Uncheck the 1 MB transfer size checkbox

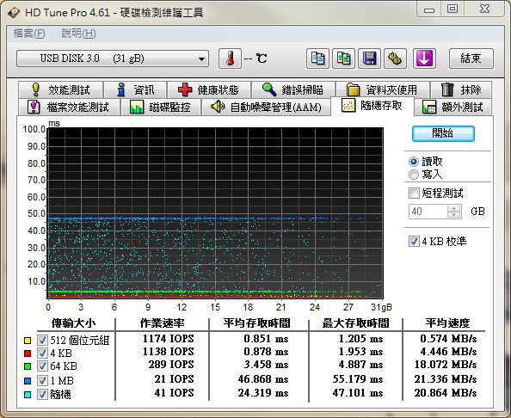[x=42, y=380]
